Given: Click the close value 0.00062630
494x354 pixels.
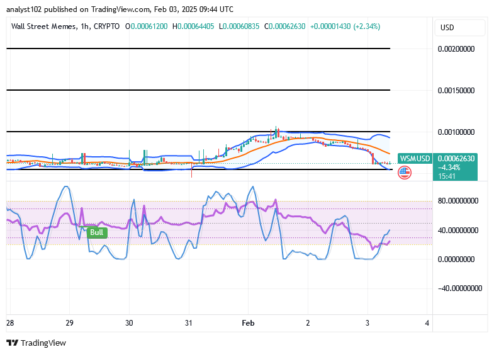Looking at the screenshot, I should pyautogui.click(x=287, y=26).
